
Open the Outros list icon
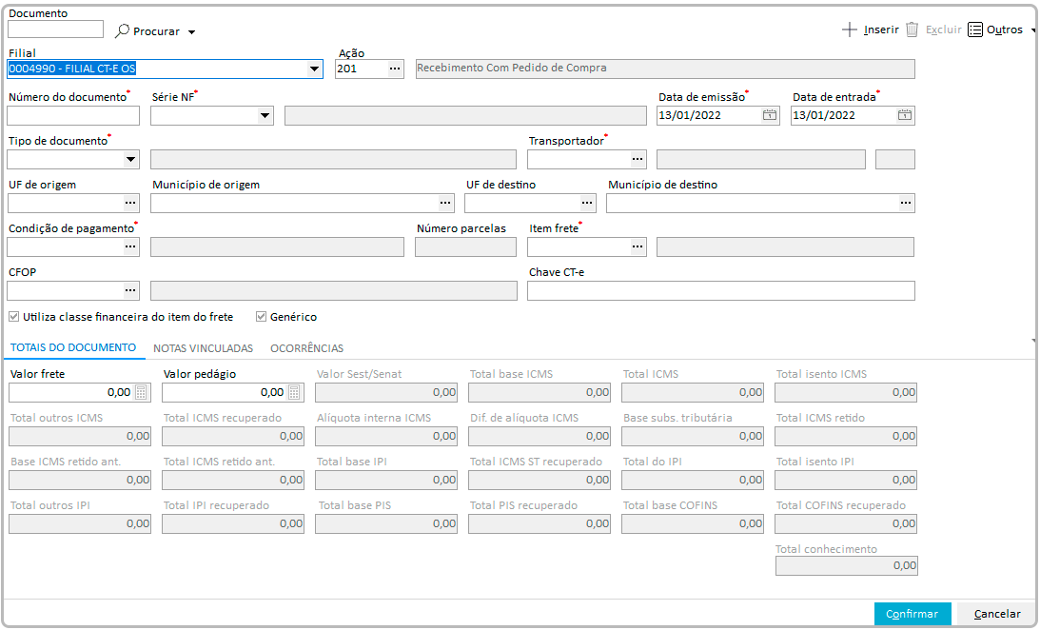975,30
